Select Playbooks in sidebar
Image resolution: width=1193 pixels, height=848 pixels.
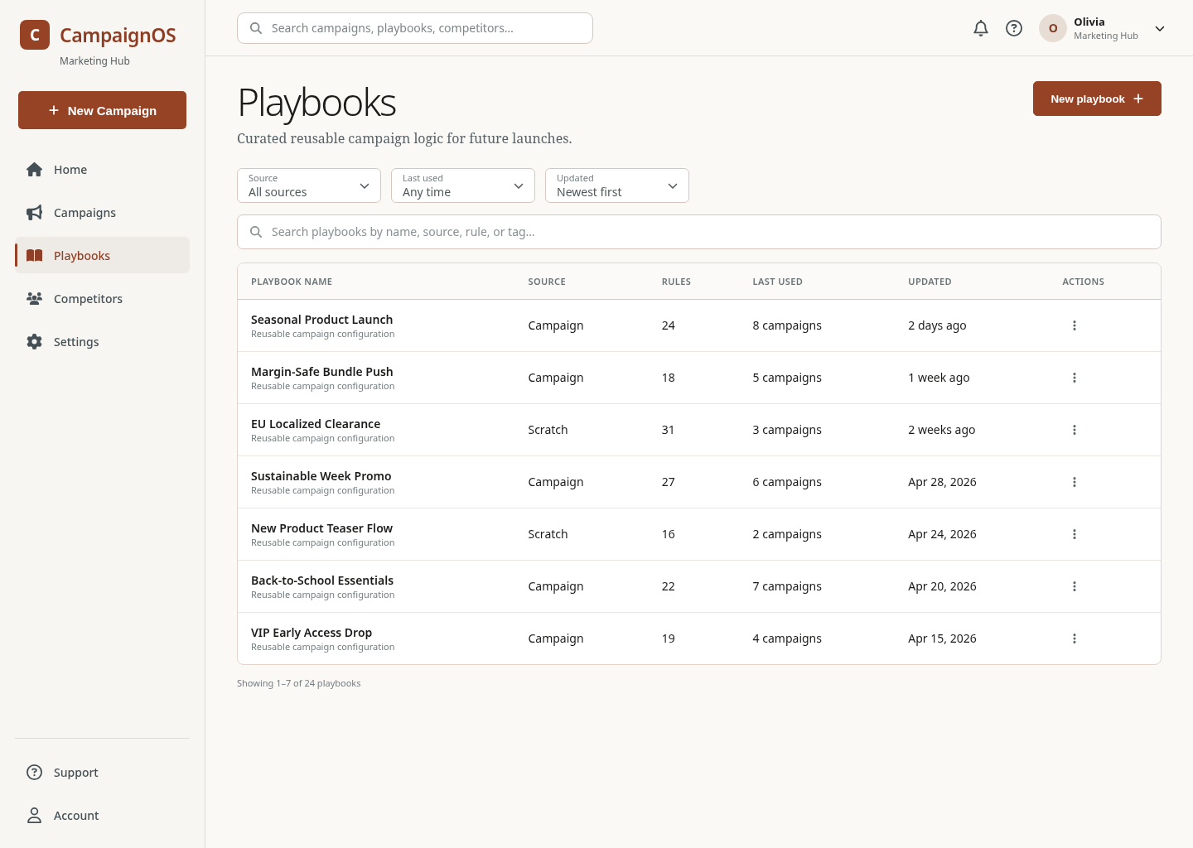click(102, 256)
